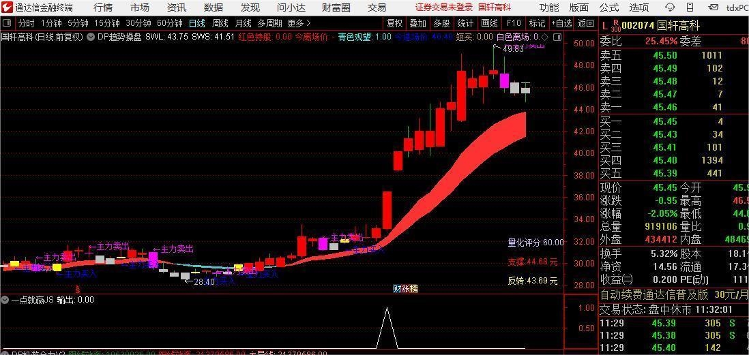The width and height of the screenshot is (749, 355).
Task: Click stock code 002074 国轩高科 header
Action: tap(660, 26)
